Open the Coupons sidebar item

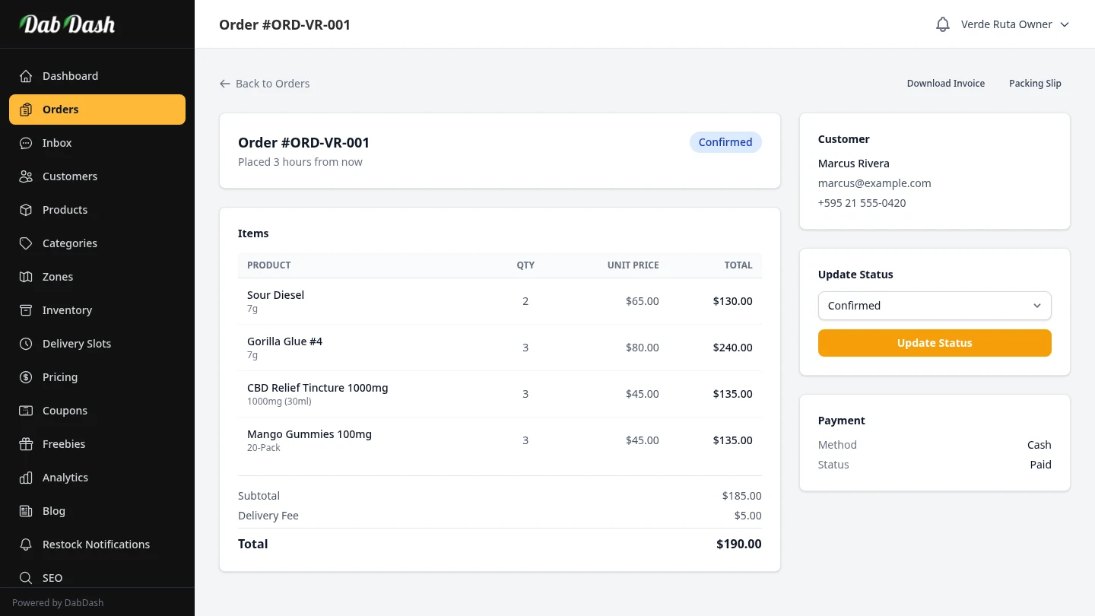click(65, 411)
